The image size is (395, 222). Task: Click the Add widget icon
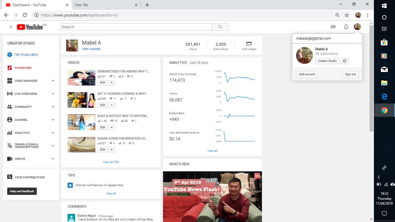click(x=249, y=44)
